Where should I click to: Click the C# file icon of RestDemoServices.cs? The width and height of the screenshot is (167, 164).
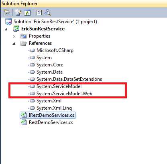pos(24,122)
